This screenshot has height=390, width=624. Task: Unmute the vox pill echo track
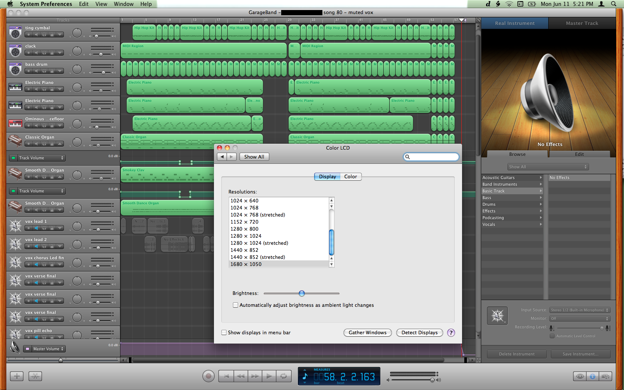coord(36,337)
